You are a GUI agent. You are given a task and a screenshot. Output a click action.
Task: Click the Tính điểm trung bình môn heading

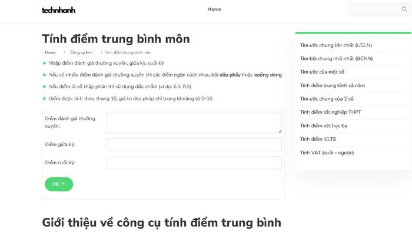point(115,39)
